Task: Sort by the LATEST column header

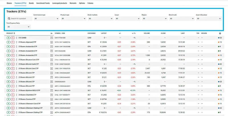Action: pyautogui.click(x=104, y=33)
